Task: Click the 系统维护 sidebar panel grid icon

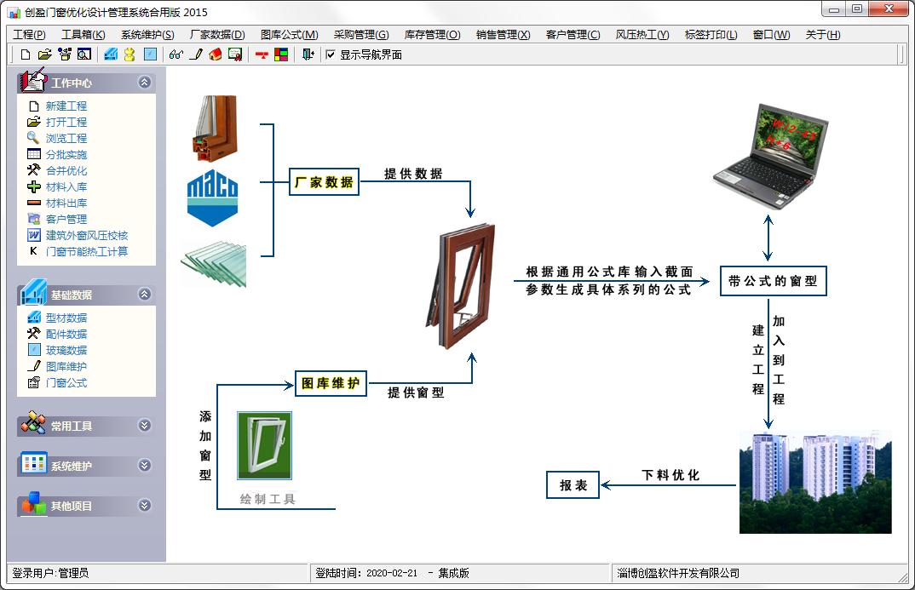Action: pyautogui.click(x=33, y=463)
